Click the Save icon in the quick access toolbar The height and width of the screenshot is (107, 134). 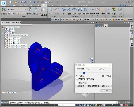pos(22,2)
